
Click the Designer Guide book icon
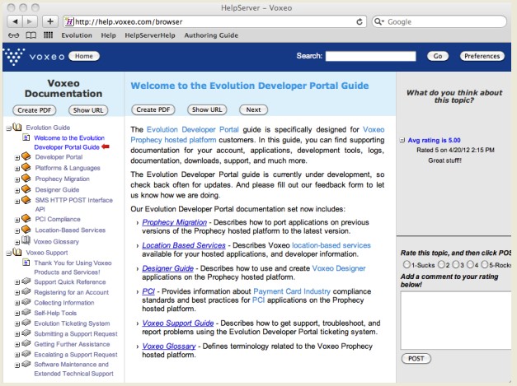pyautogui.click(x=26, y=188)
